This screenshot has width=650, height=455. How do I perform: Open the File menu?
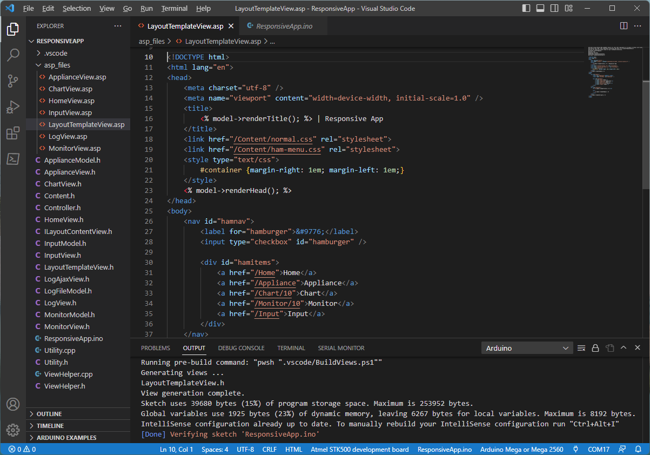[x=29, y=9]
